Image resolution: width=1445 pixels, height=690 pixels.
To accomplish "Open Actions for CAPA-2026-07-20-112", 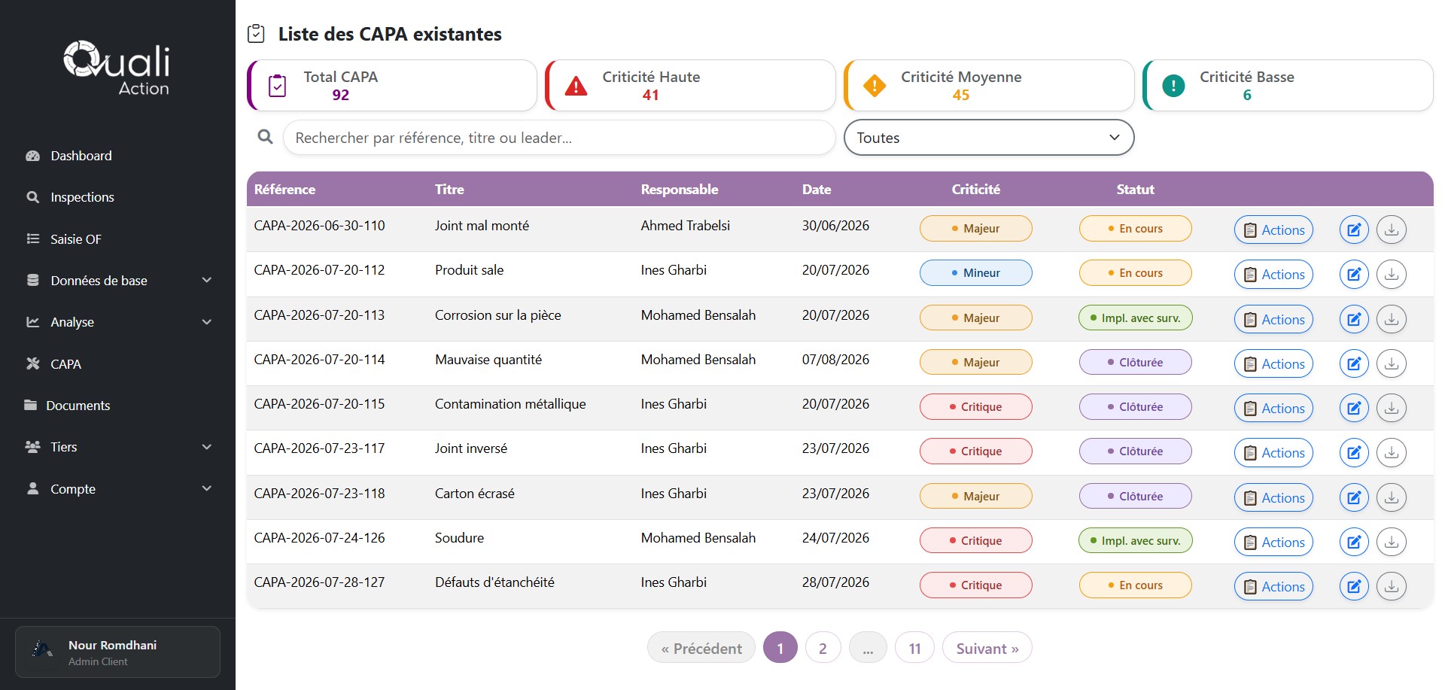I will (x=1273, y=275).
